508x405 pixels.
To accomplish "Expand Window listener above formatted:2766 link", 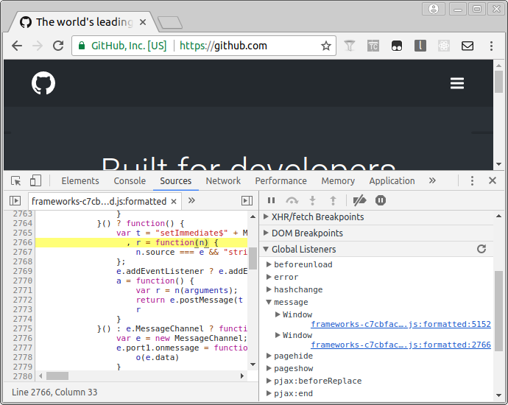I will click(278, 335).
